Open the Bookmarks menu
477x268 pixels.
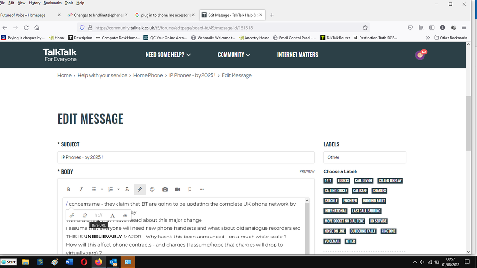(53, 3)
